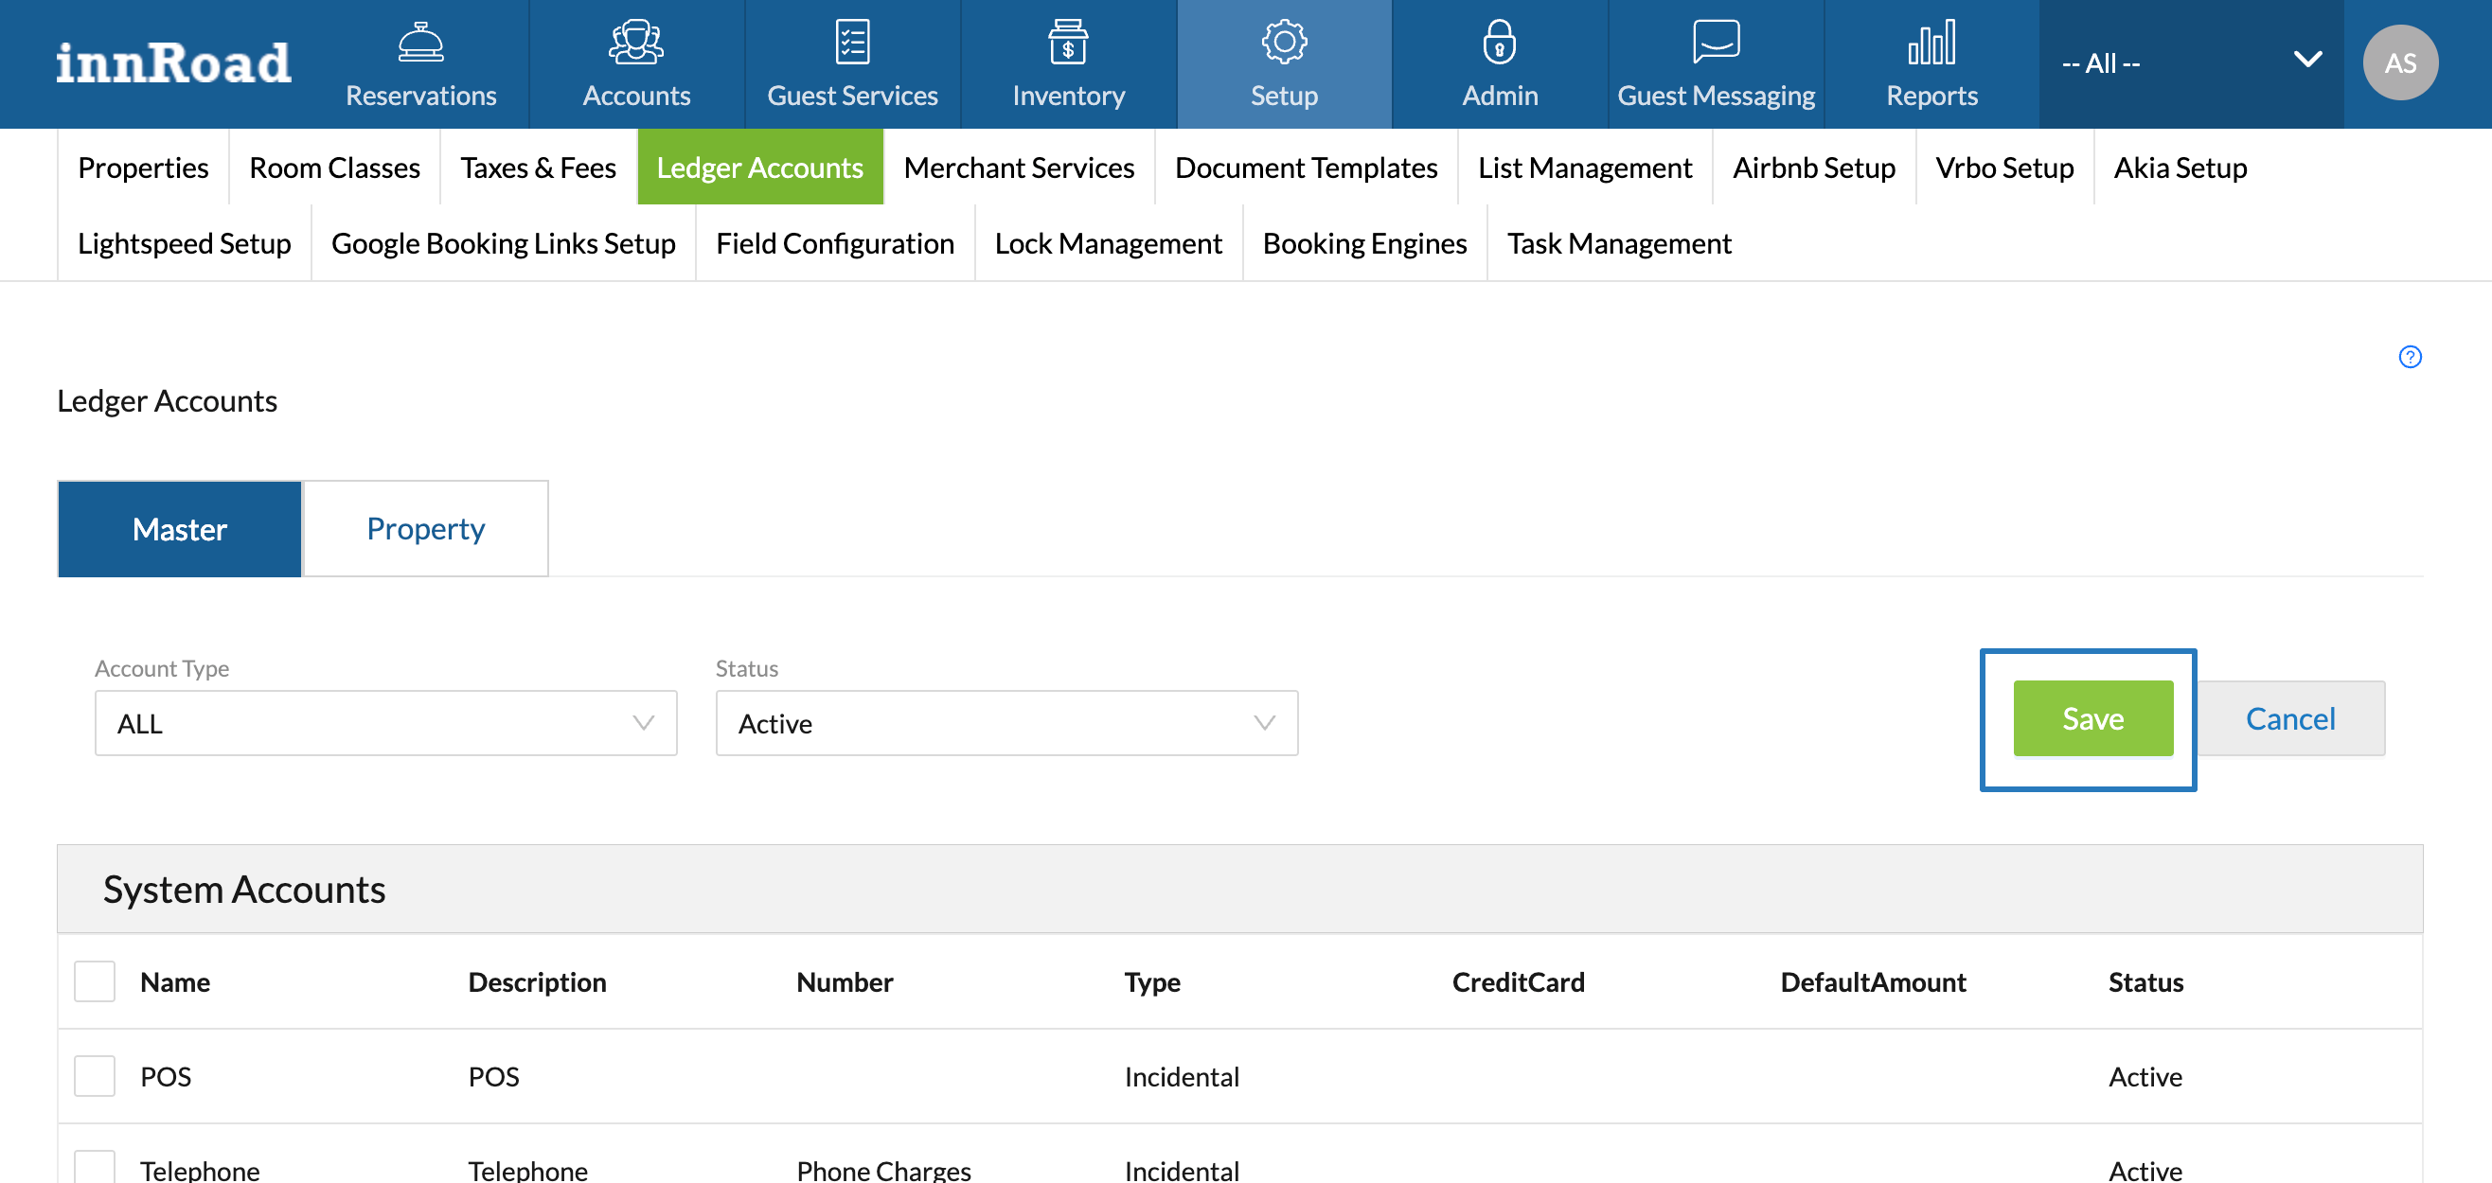Viewport: 2492px width, 1183px height.
Task: Expand the Account Type dropdown
Action: click(x=385, y=722)
